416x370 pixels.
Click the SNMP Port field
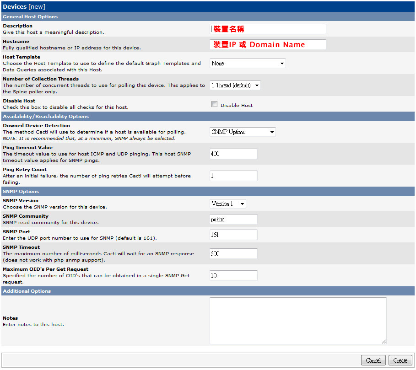pyautogui.click(x=233, y=235)
